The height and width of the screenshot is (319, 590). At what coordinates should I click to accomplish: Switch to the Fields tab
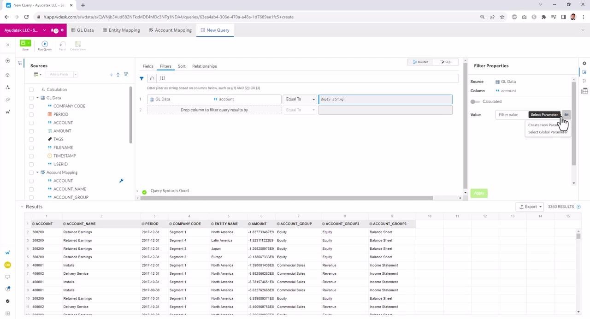(148, 66)
